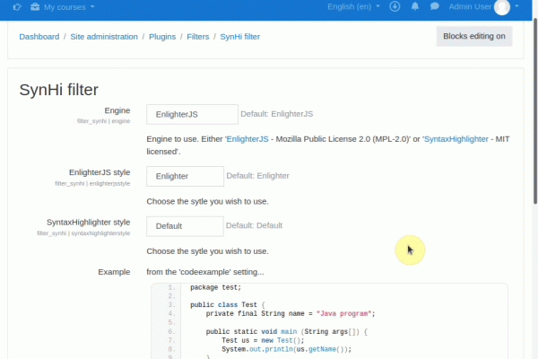Open the notifications bell

pos(415,6)
